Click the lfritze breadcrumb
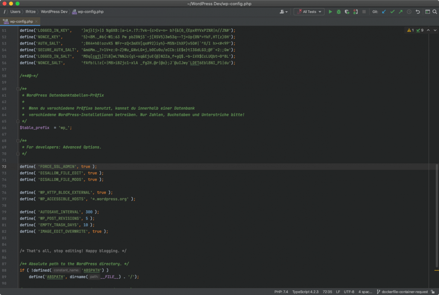The image size is (439, 295). click(x=31, y=12)
